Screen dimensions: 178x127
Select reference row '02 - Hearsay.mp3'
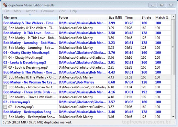87,102
